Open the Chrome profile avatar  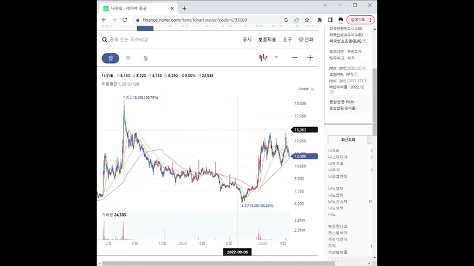click(341, 20)
